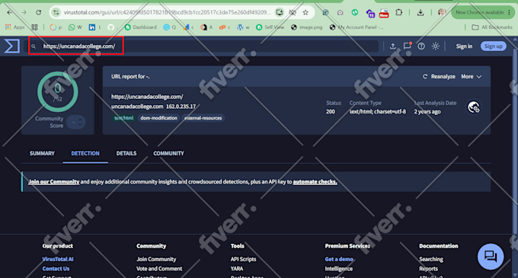Click Join Community in footer
This screenshot has height=278, width=518.
pyautogui.click(x=156, y=259)
